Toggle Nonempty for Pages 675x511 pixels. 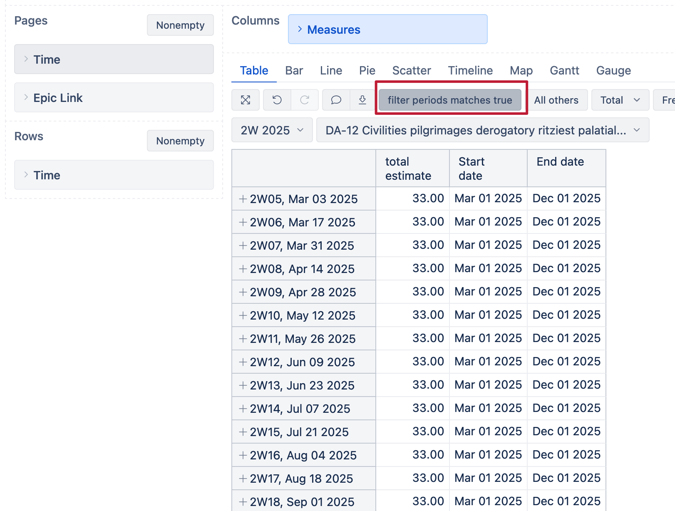(x=180, y=25)
